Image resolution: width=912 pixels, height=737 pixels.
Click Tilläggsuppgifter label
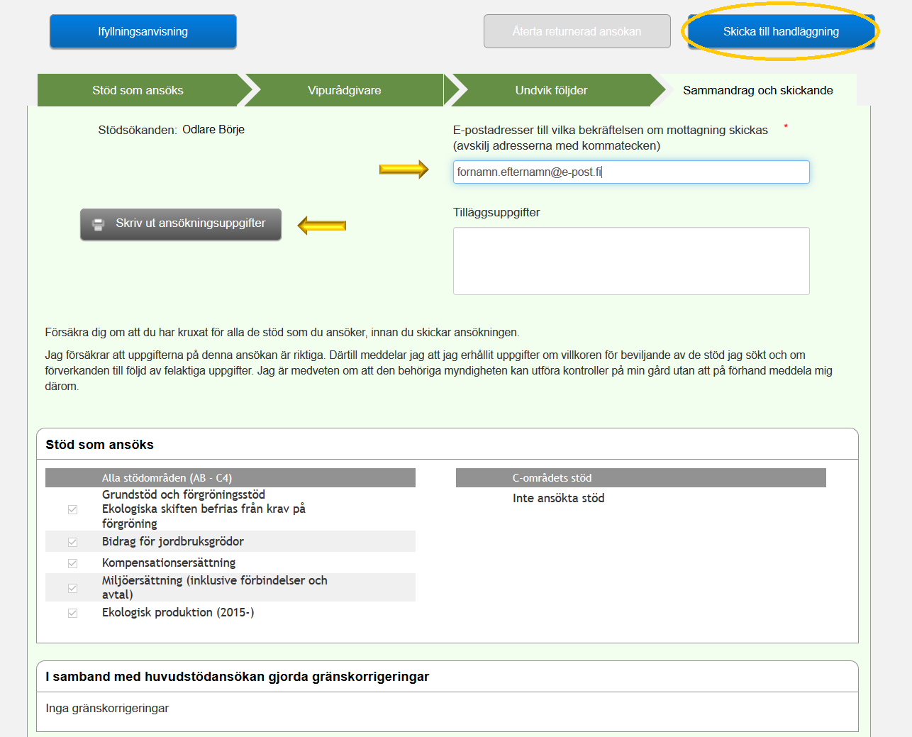click(x=496, y=212)
